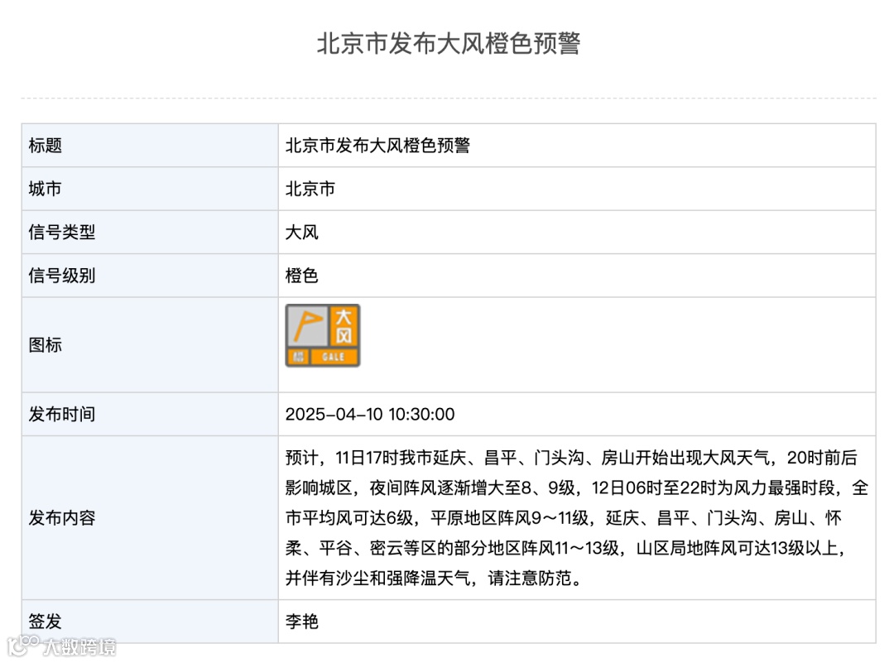The height and width of the screenshot is (663, 894).
Task: Click the 签发 row header
Action: point(46,622)
